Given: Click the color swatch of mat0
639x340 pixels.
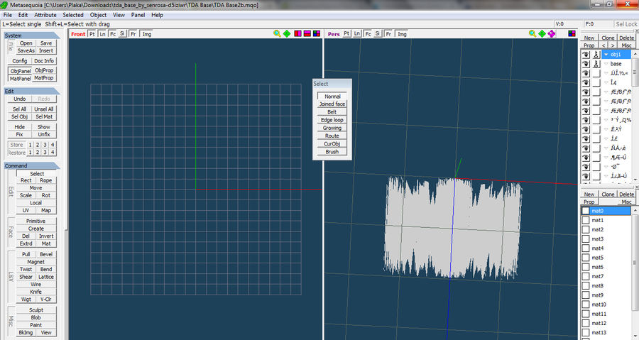Looking at the screenshot, I should [x=586, y=211].
